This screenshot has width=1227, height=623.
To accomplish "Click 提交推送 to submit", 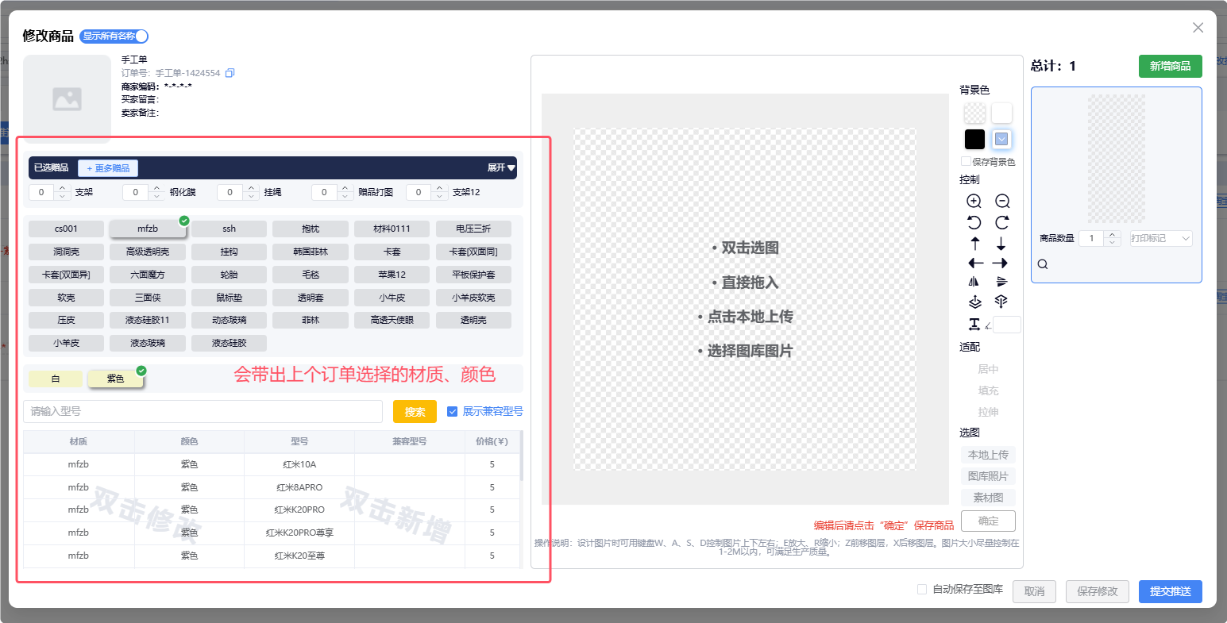I will (x=1170, y=591).
